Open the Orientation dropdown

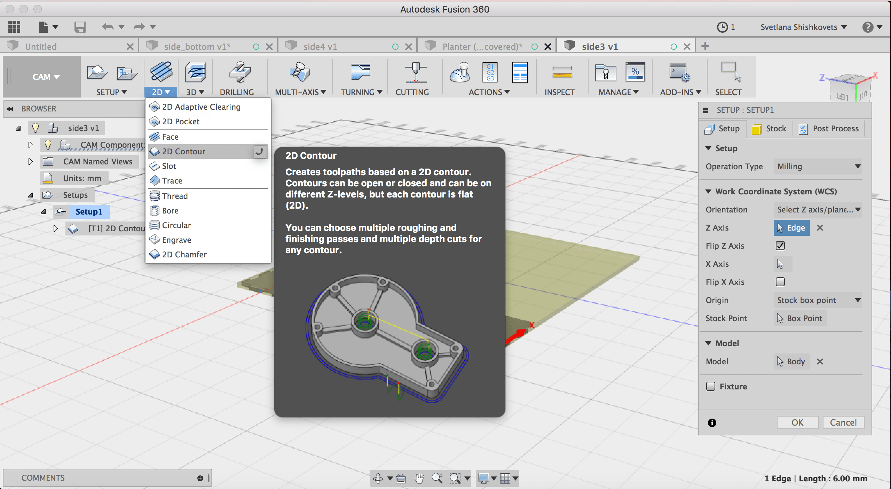coord(818,210)
